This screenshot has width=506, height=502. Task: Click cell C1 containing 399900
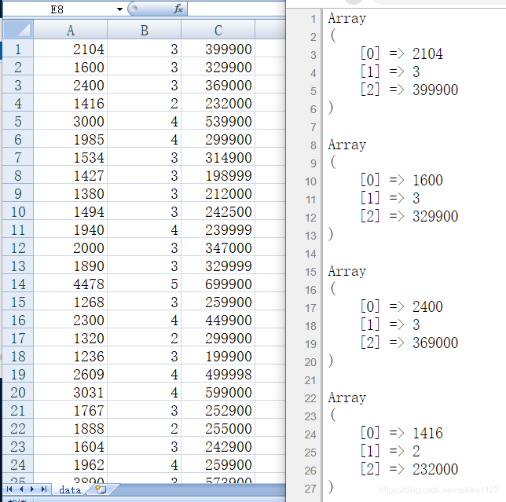tap(218, 49)
